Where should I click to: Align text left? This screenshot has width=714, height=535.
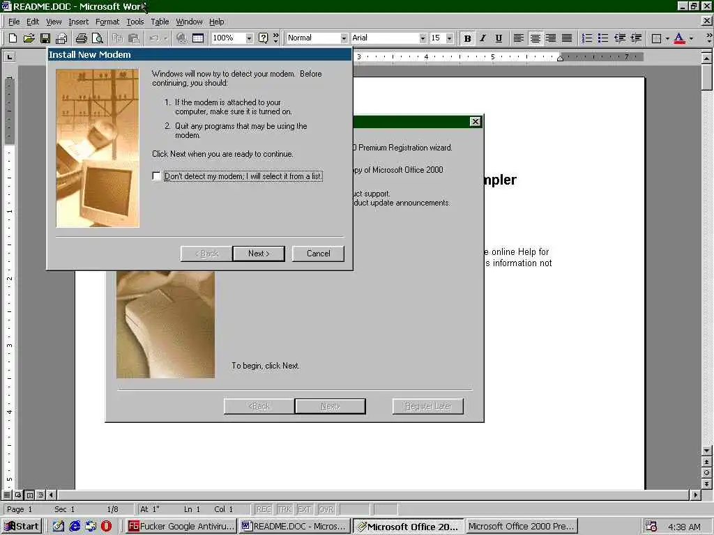[518, 38]
